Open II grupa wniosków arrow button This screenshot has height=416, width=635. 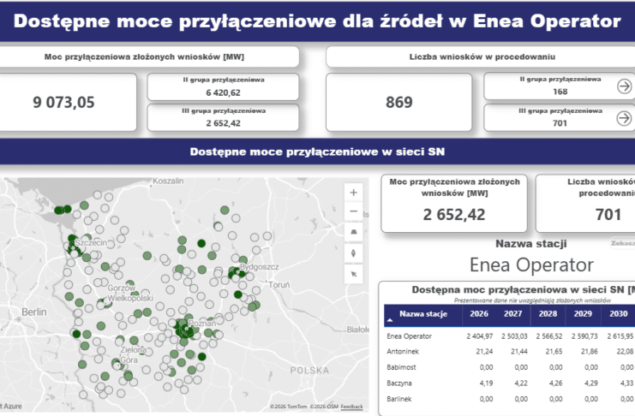tap(624, 86)
